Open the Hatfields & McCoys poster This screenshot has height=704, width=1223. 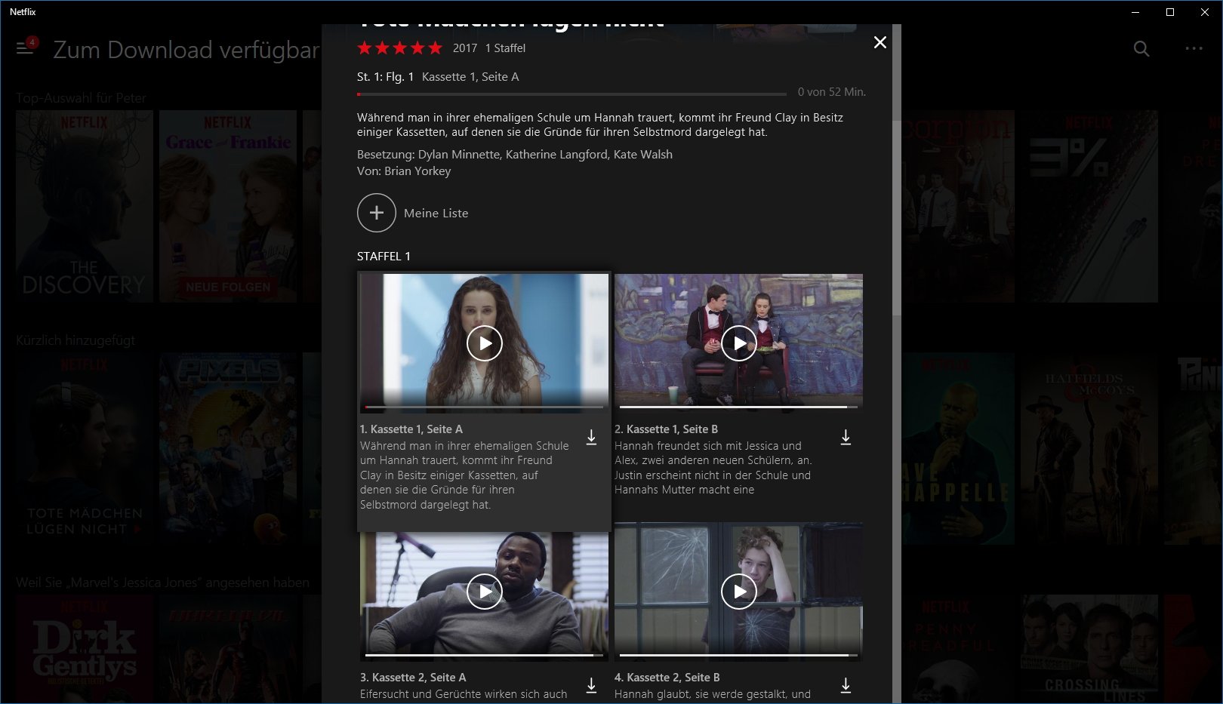[1089, 449]
